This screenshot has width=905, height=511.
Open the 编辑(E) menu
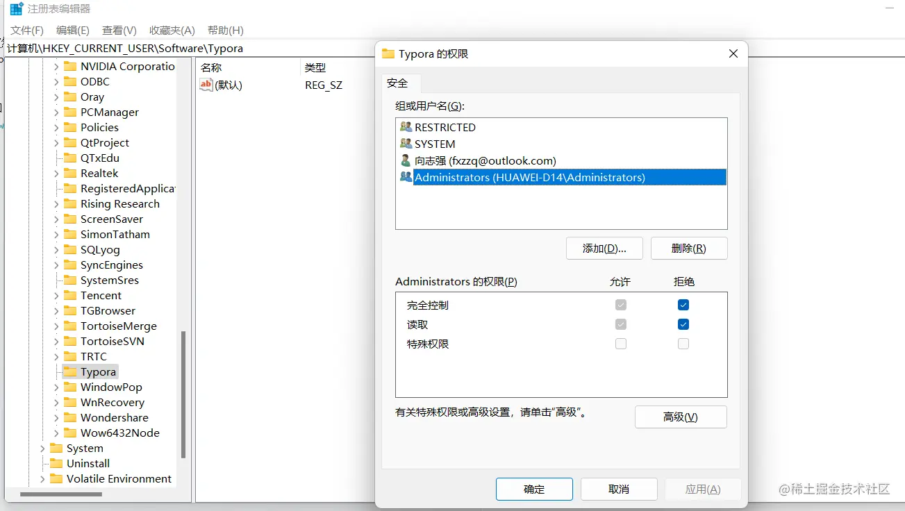coord(73,31)
